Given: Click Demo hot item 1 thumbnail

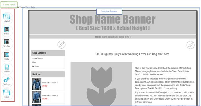Looking at the screenshot, I should [x=37, y=84].
